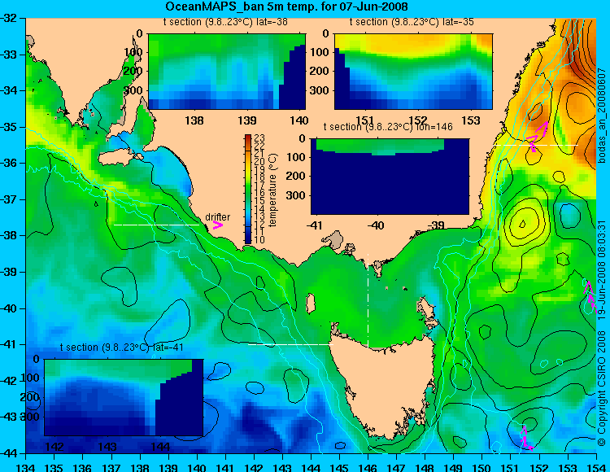
Task: Click longitude '154' on the main bottom axis
Action: (x=595, y=467)
